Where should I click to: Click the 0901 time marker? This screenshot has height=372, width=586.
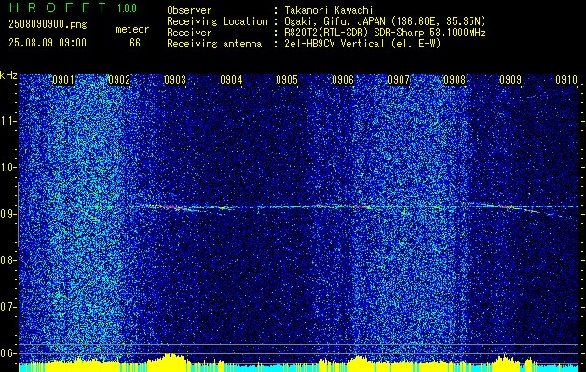point(63,80)
